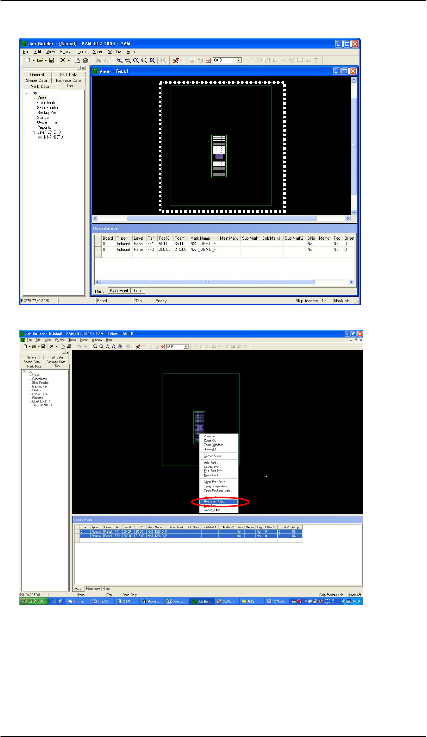The height and width of the screenshot is (737, 427).
Task: Open Macro menu in upper Job Builder window
Action: [98, 52]
